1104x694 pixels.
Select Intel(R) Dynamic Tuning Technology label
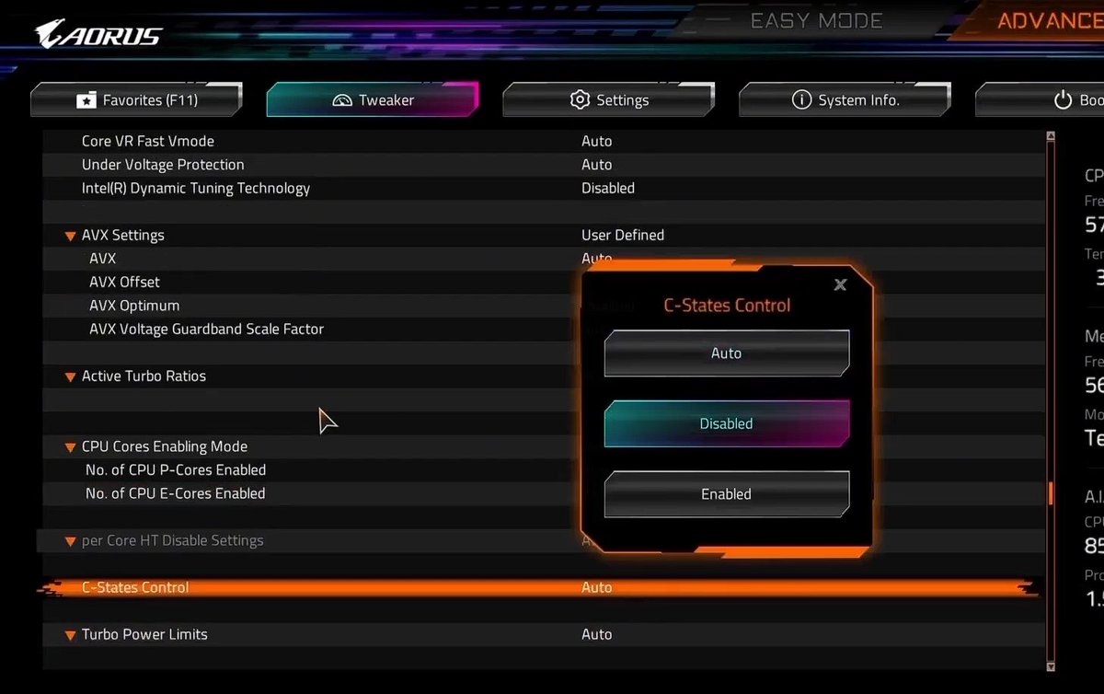point(196,188)
